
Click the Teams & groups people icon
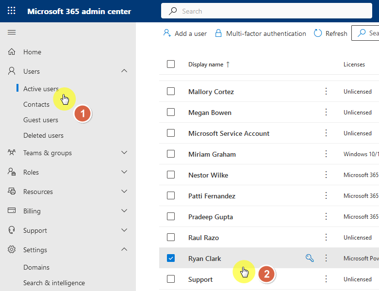pos(12,153)
